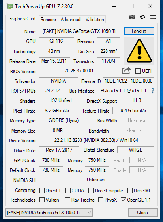
Task: Click the Pixel Fillrate field 6.2 GPixel/s
Action: click(x=57, y=111)
